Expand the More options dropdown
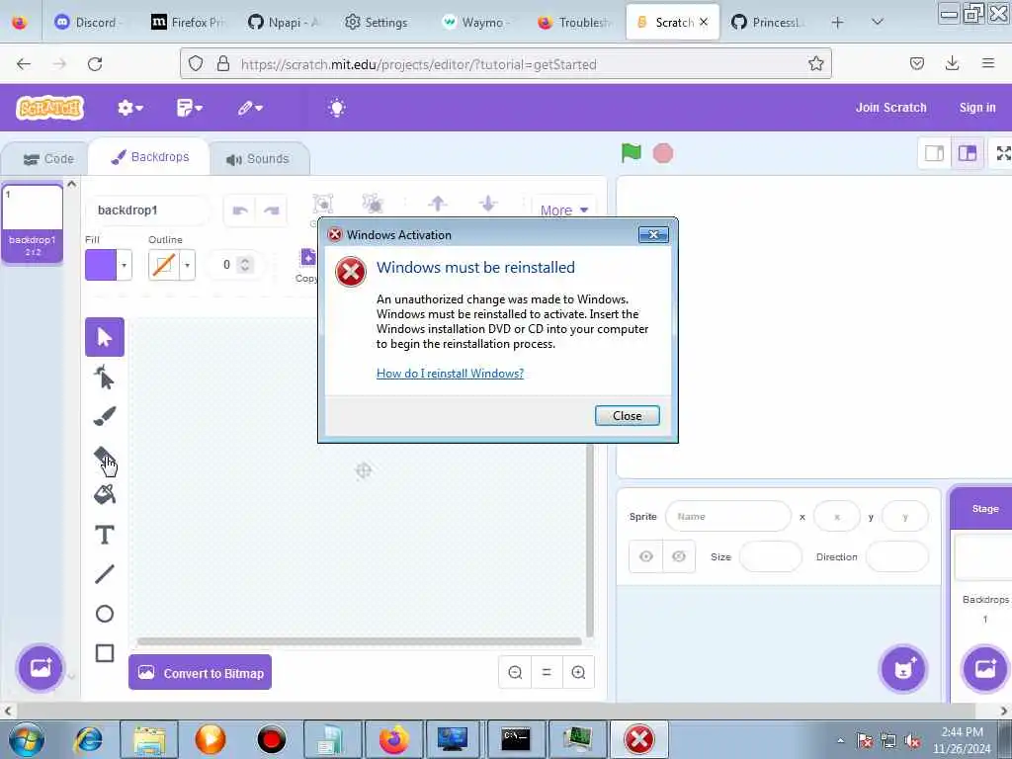 [x=564, y=211]
